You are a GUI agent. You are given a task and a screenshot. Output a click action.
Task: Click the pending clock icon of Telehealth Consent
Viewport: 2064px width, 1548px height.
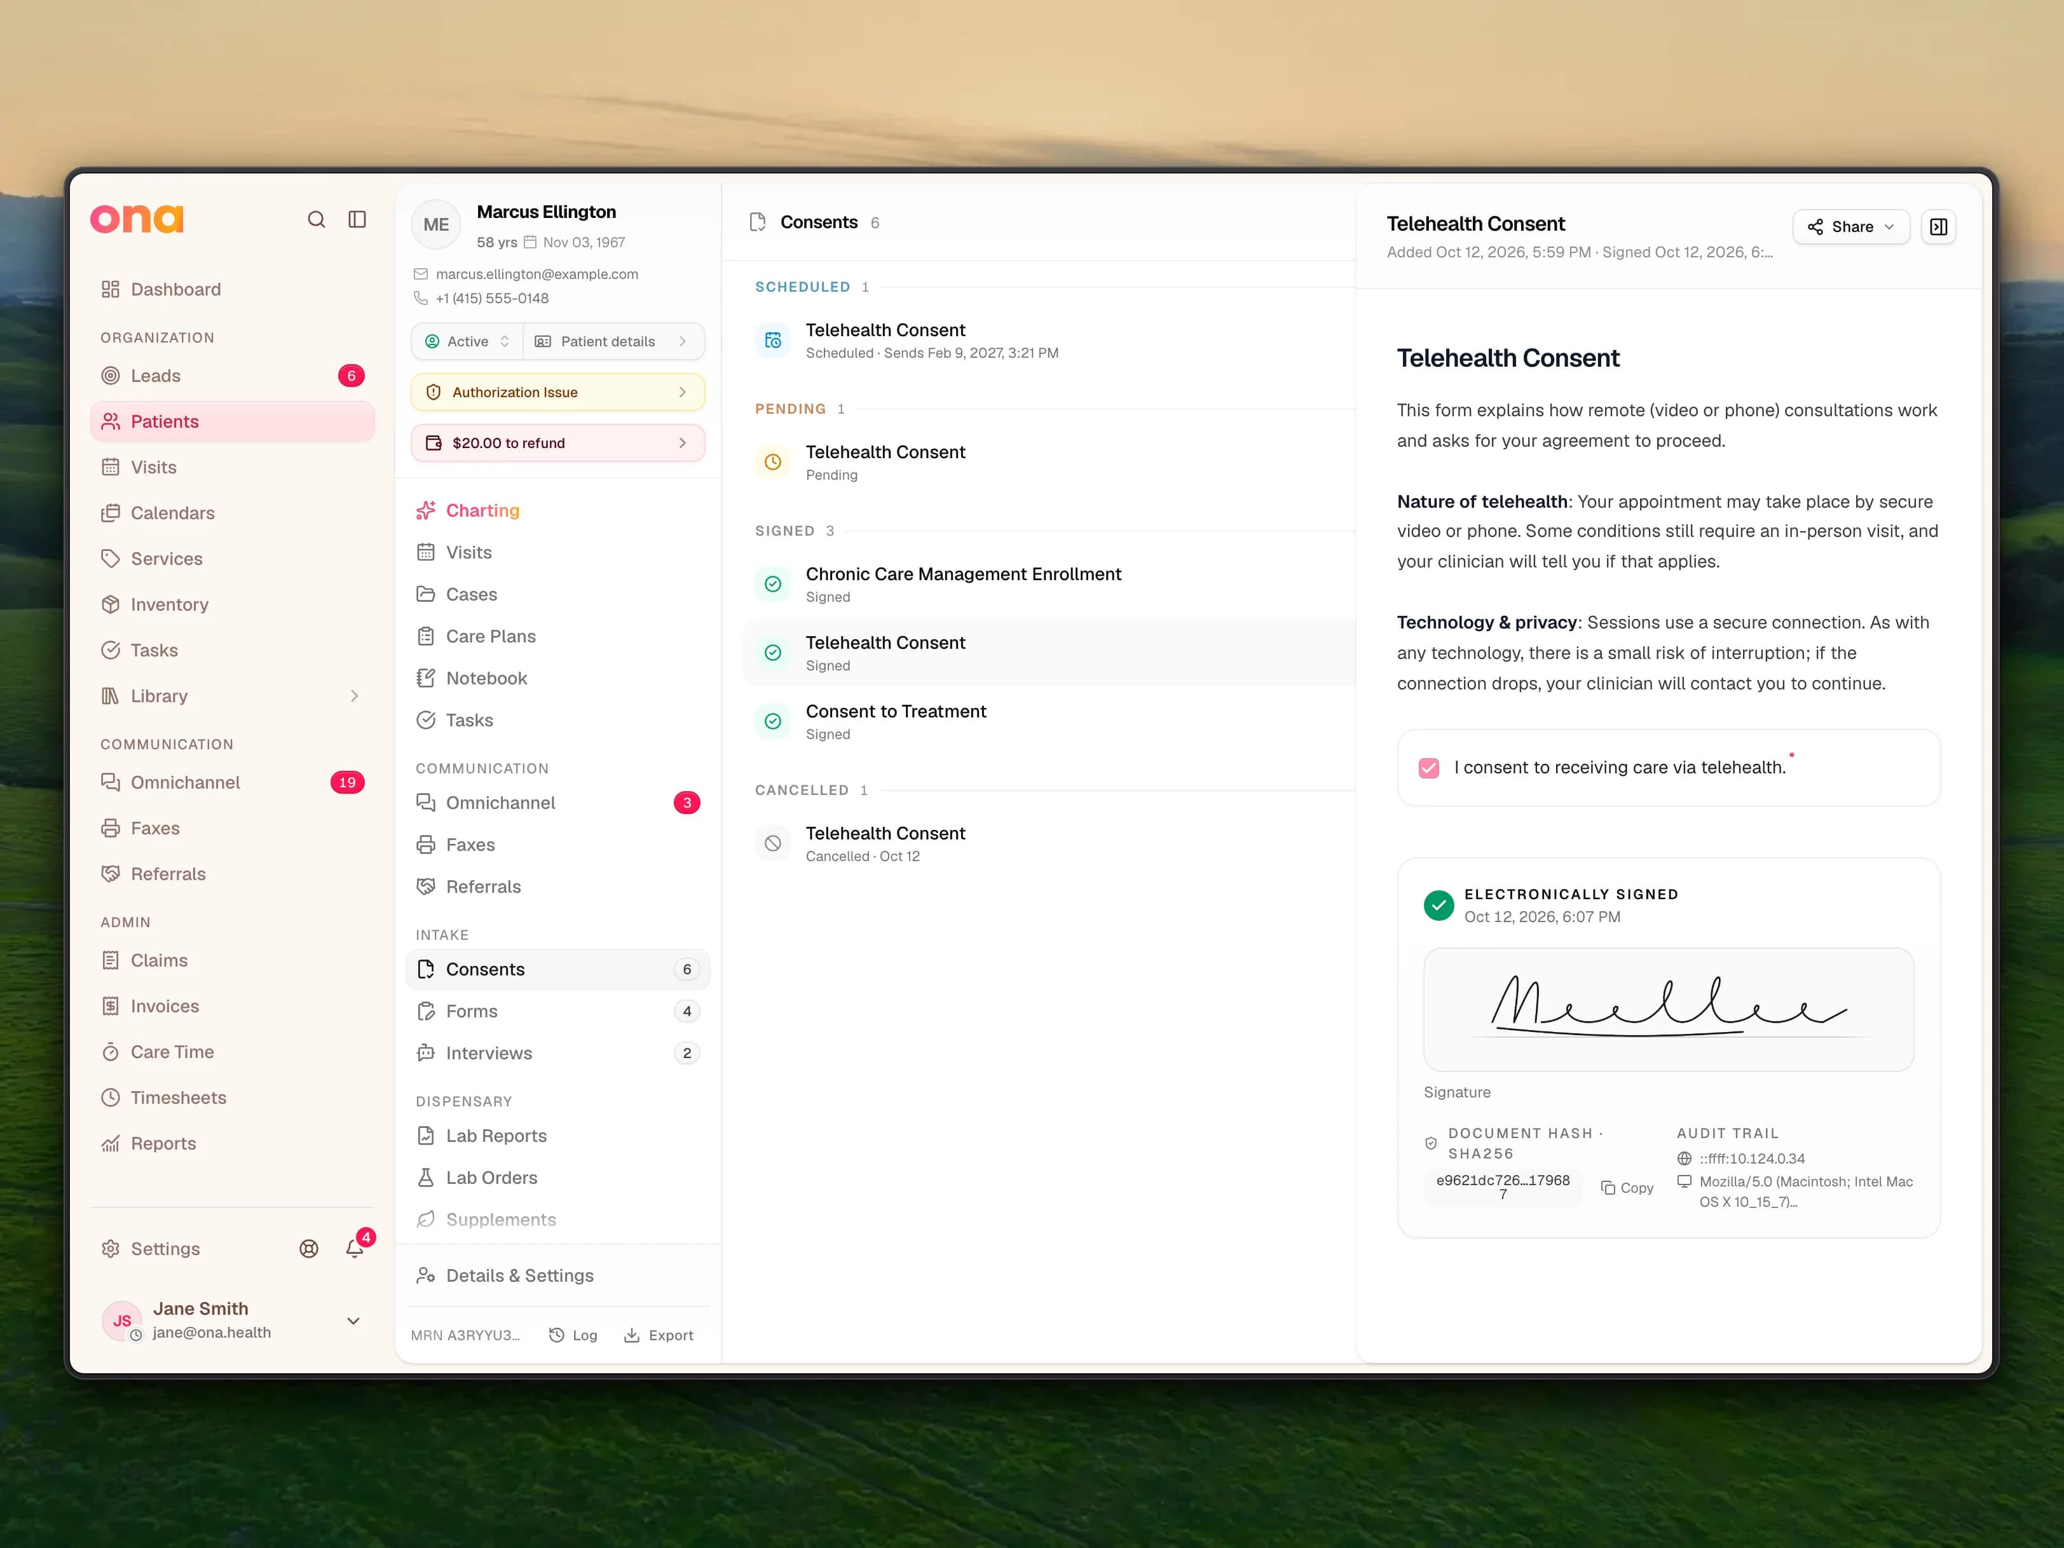(772, 461)
